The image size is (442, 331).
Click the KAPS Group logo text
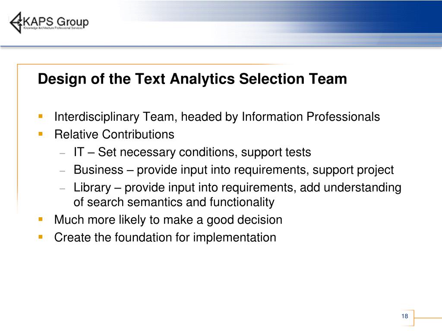[56, 22]
